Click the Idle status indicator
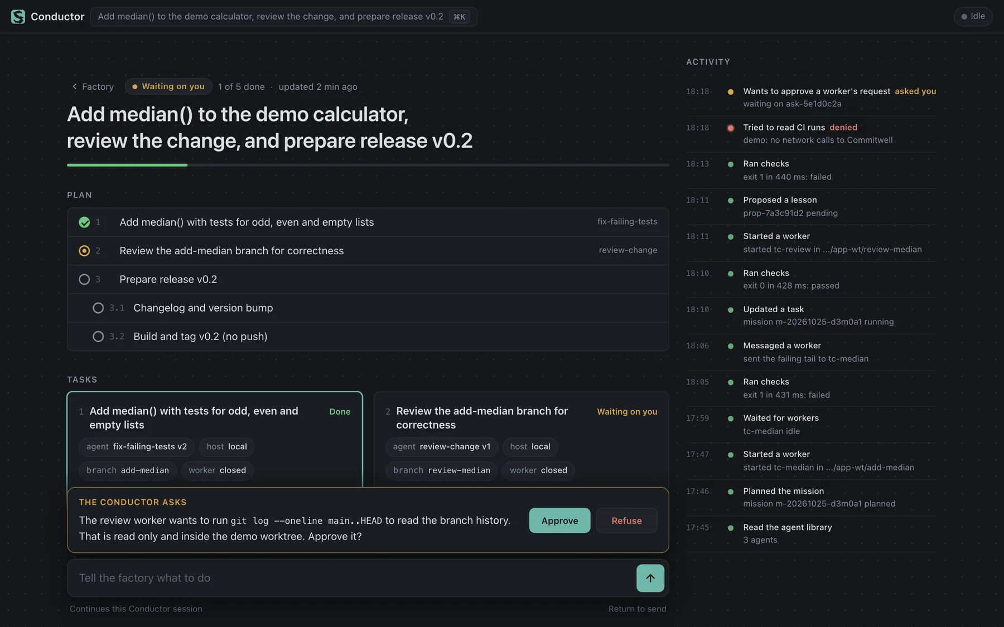1004x627 pixels. tap(973, 16)
